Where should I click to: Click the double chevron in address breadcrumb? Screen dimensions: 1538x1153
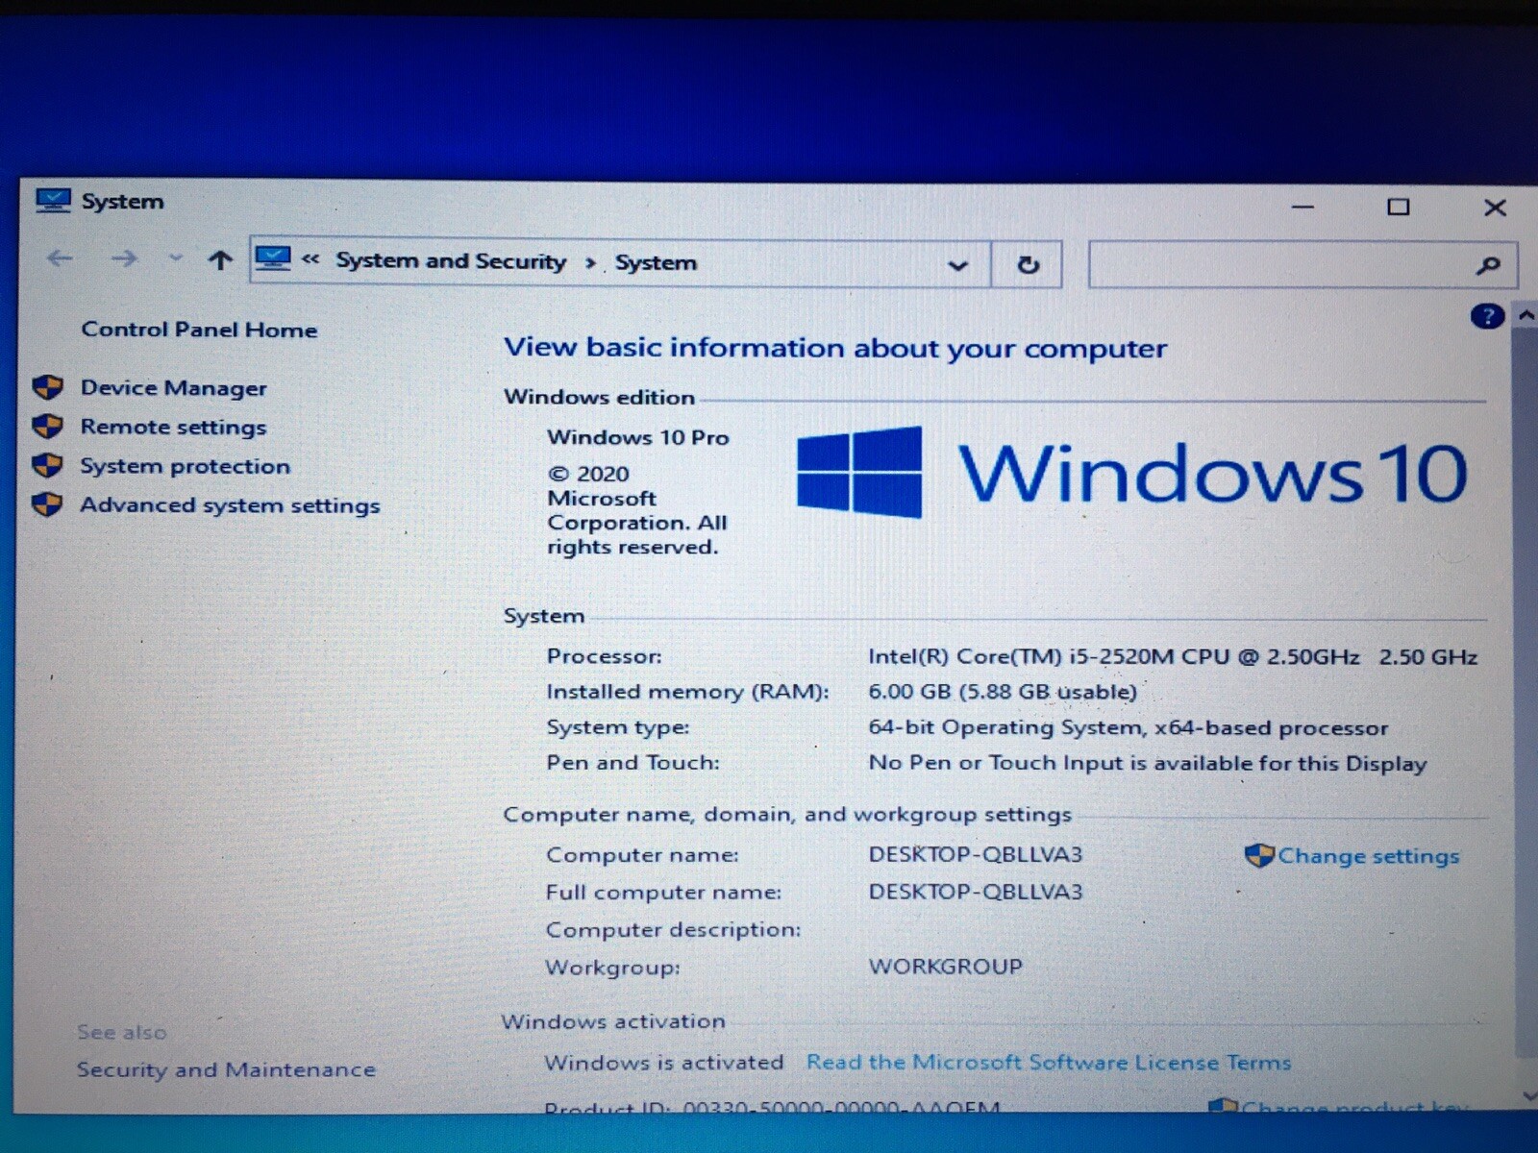click(310, 259)
